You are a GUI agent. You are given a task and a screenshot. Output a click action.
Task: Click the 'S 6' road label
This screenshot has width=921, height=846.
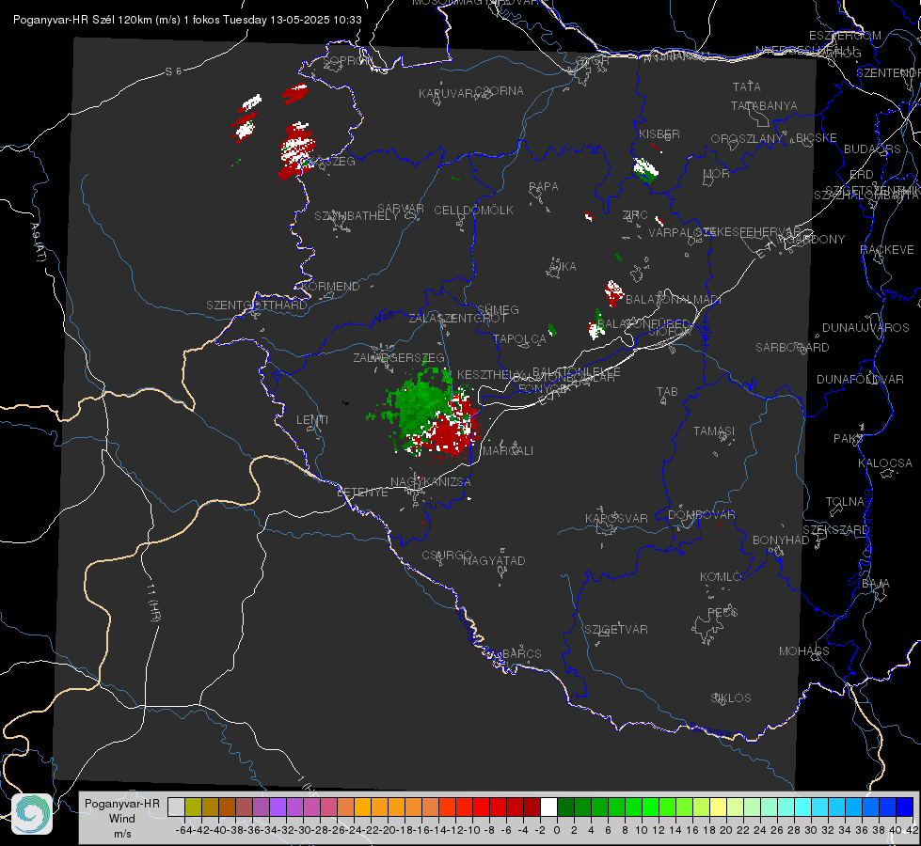[173, 71]
